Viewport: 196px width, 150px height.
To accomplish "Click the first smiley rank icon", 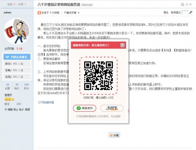I will pos(6,99).
